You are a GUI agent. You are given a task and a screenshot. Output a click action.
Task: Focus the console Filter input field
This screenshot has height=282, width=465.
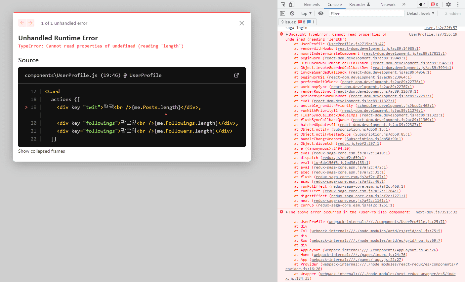(x=366, y=14)
